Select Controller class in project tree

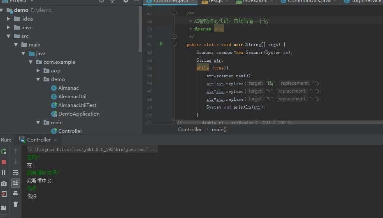(70, 131)
